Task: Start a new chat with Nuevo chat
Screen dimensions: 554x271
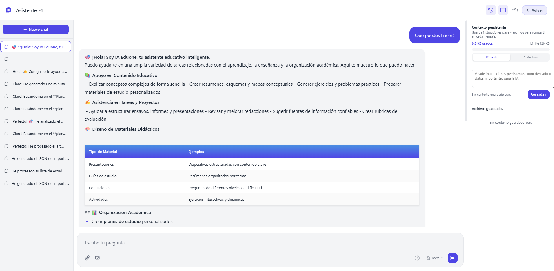Action: 36,29
